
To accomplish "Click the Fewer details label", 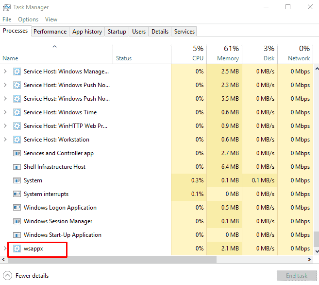I will tap(32, 276).
